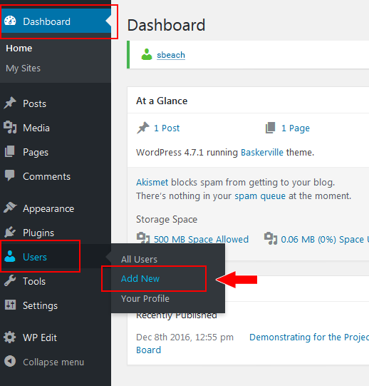
Task: Select All Users in the flyout menu
Action: click(x=139, y=260)
